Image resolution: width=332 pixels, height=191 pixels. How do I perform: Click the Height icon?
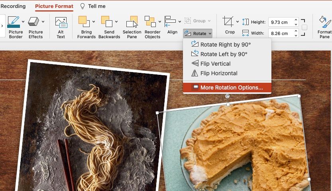pyautogui.click(x=246, y=22)
